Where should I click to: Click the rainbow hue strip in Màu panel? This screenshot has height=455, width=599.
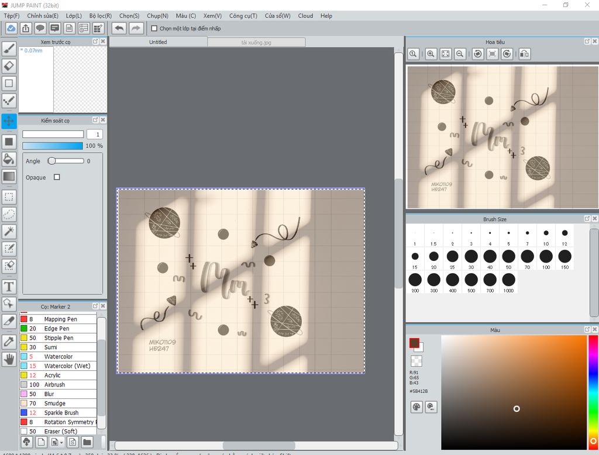click(x=593, y=393)
